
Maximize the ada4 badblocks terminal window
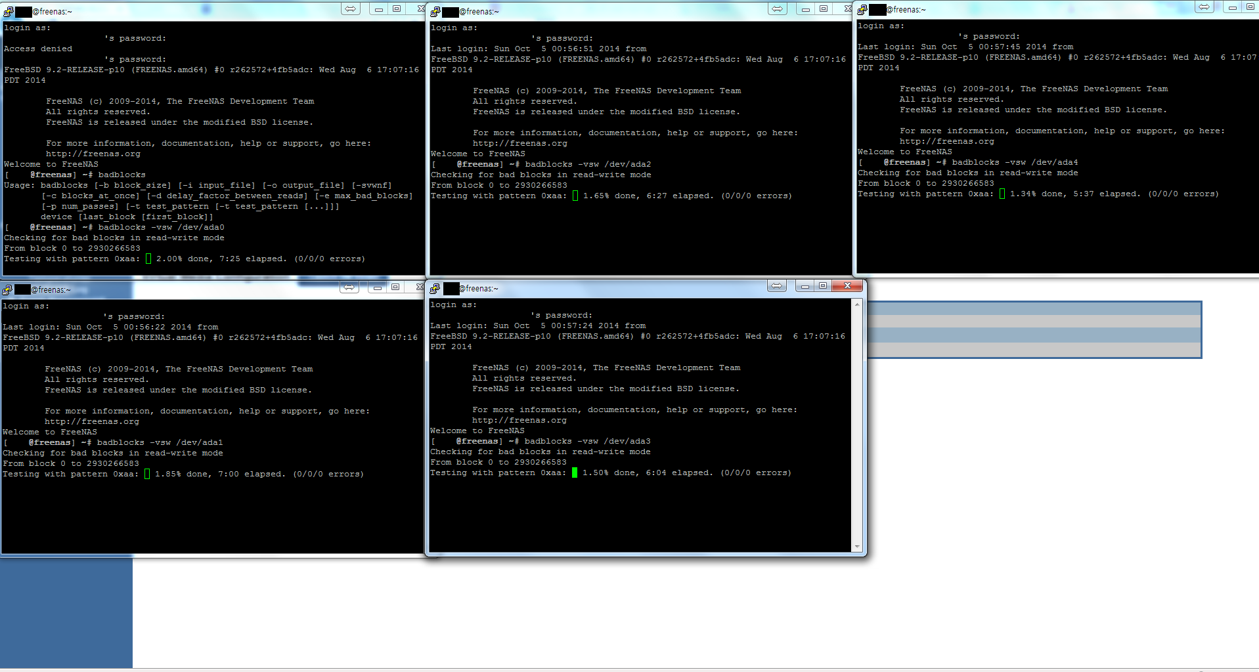click(x=1250, y=7)
